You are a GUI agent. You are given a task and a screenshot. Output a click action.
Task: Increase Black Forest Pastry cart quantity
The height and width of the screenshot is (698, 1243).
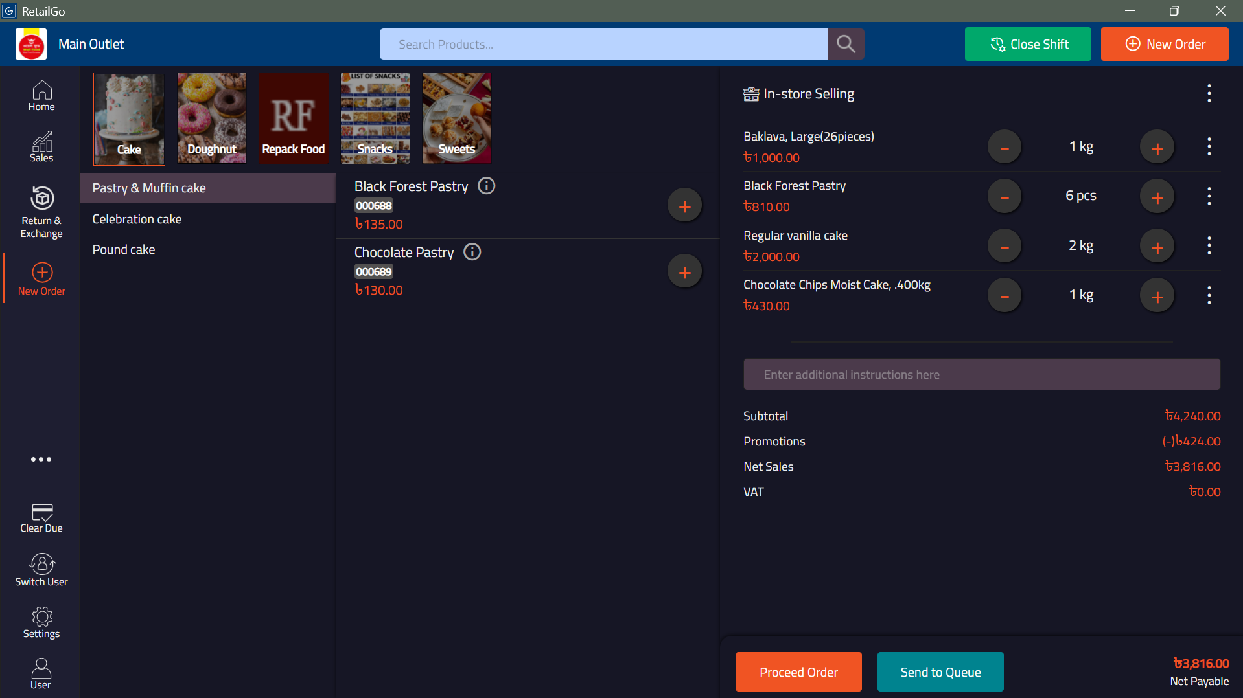pyautogui.click(x=1157, y=197)
